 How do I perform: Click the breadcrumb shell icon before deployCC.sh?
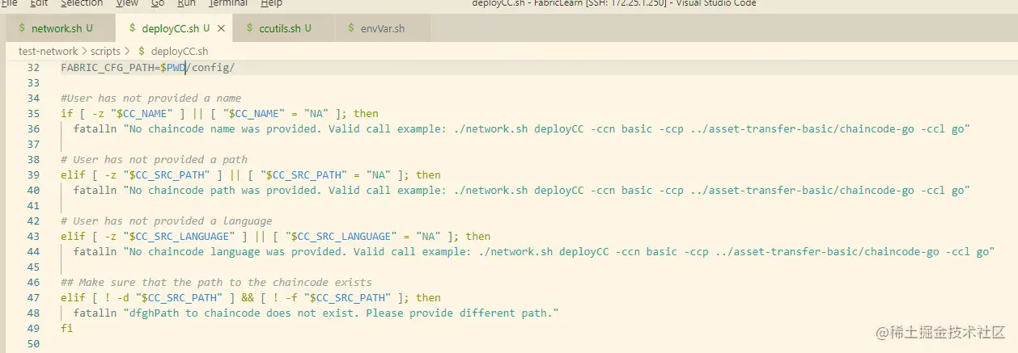coord(142,51)
